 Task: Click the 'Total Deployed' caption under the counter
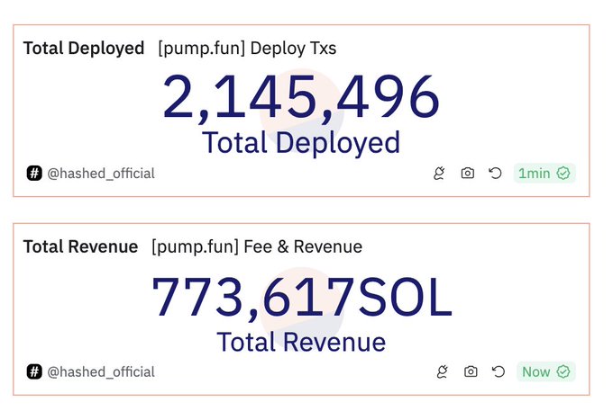point(301,143)
